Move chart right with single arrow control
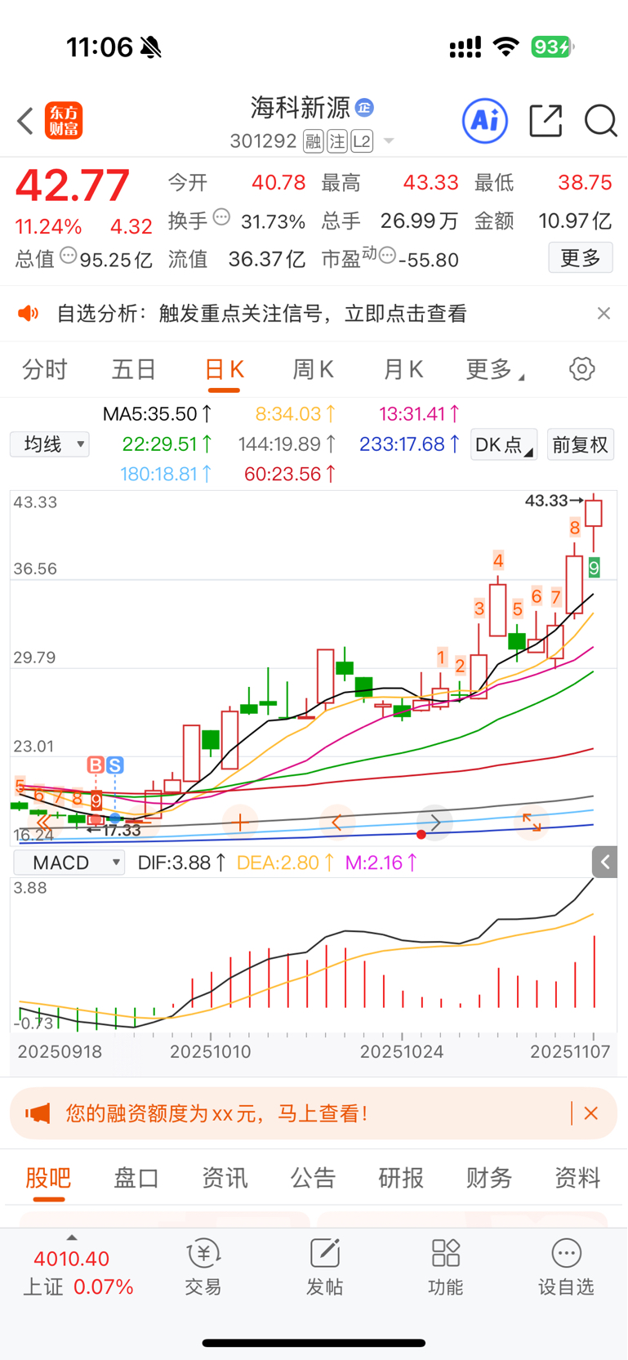This screenshot has height=1360, width=628. (434, 822)
